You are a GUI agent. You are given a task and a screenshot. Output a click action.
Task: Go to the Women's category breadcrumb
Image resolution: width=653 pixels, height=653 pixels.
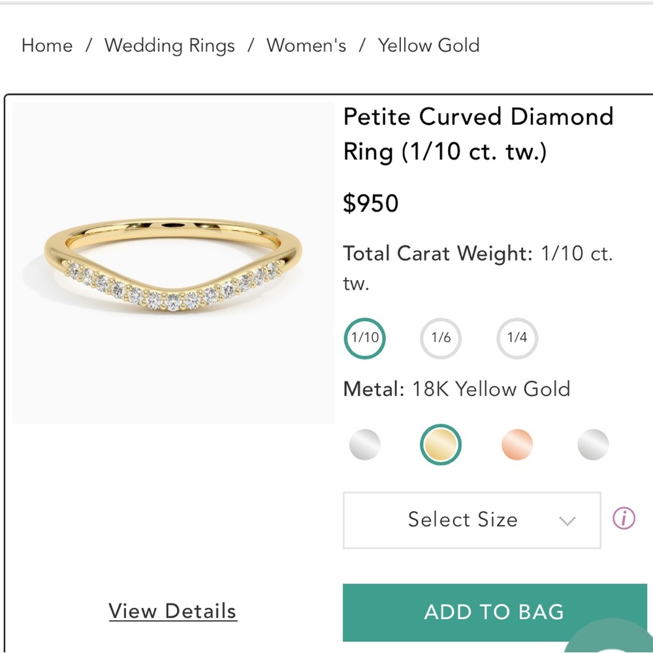(306, 46)
